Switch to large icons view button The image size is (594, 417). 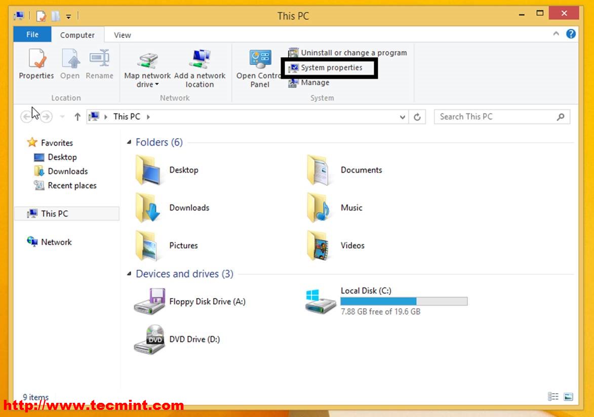[568, 397]
